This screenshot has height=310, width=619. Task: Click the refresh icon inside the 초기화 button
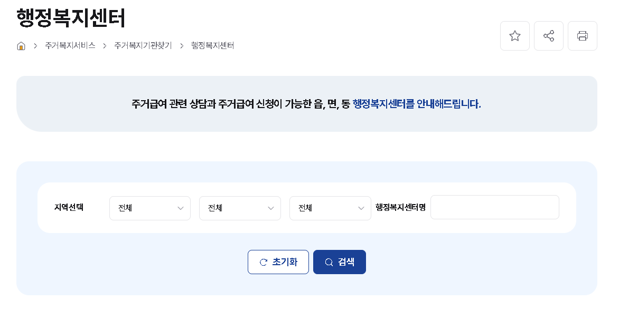click(x=264, y=262)
